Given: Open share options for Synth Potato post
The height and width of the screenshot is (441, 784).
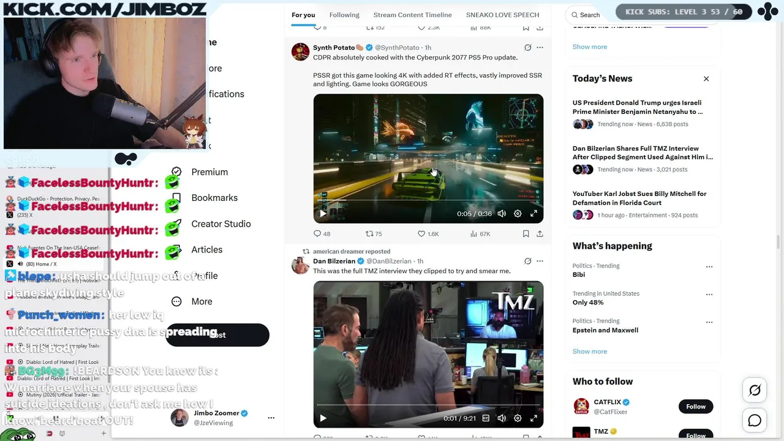Looking at the screenshot, I should tap(540, 234).
